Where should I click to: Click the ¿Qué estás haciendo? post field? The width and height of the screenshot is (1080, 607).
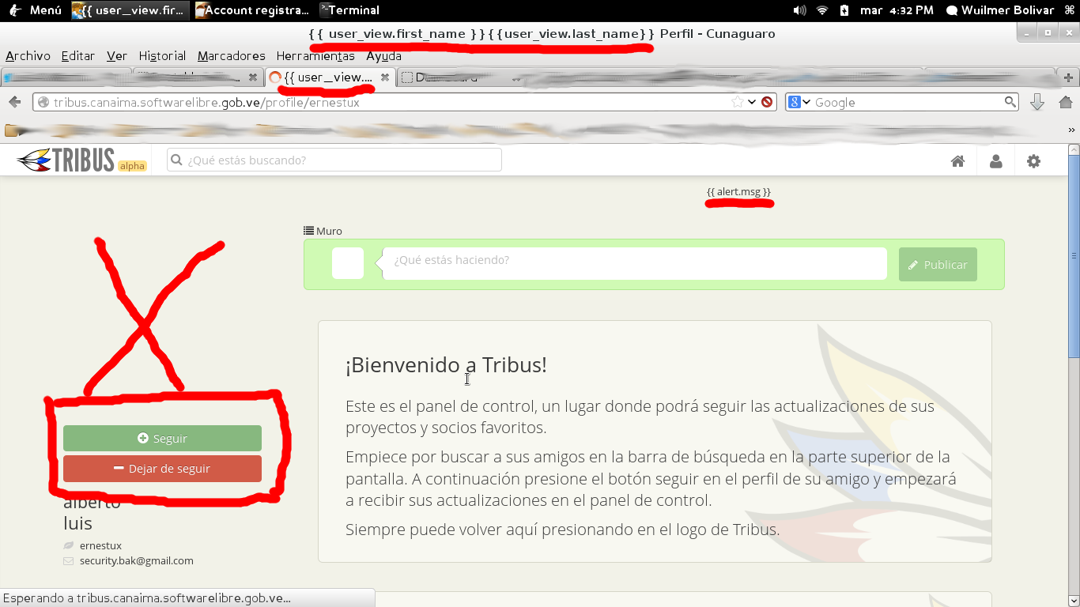click(635, 263)
